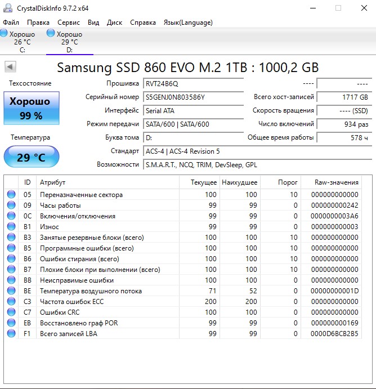Click status orb for EB Восстановлено граф POR
The height and width of the screenshot is (389, 376).
pyautogui.click(x=11, y=323)
